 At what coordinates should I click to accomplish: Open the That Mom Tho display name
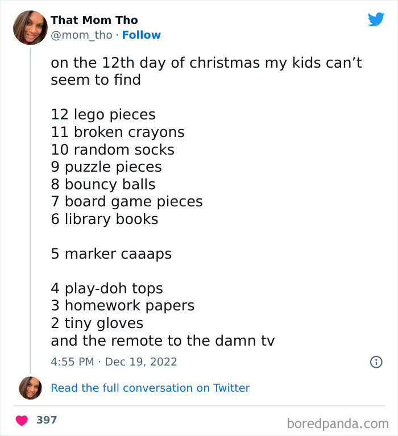tap(94, 20)
